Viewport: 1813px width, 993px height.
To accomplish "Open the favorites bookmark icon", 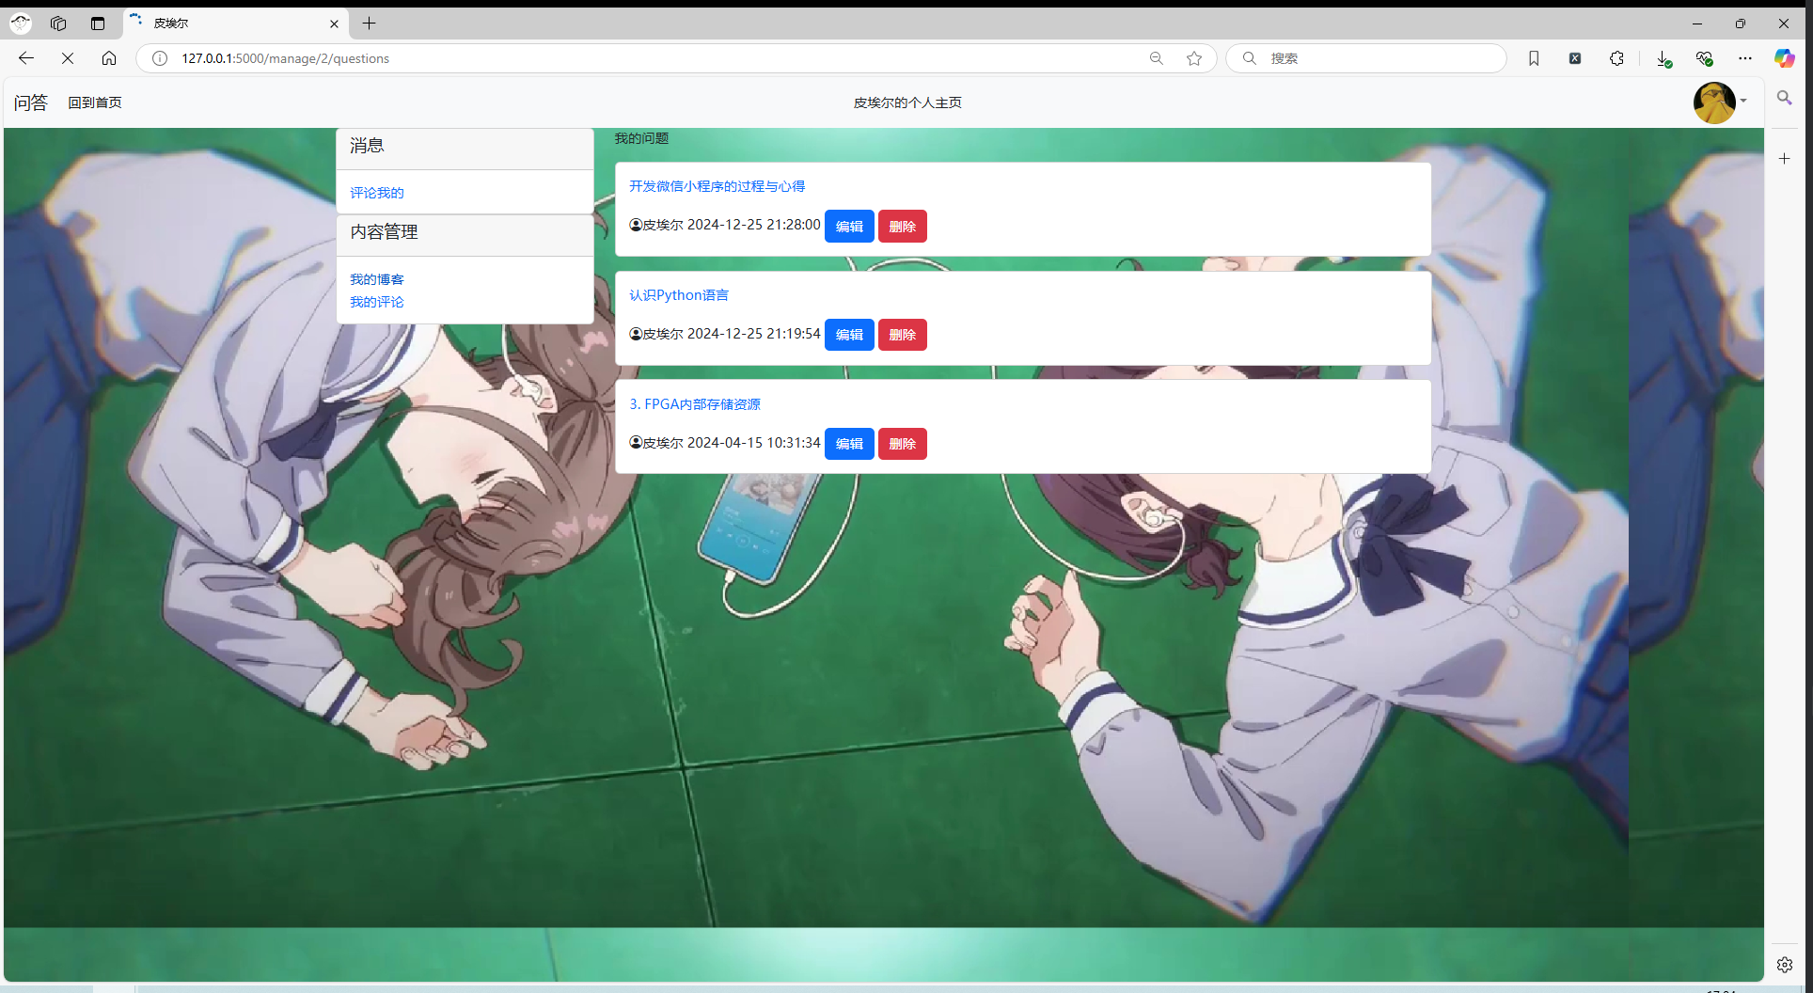I will pos(1534,58).
